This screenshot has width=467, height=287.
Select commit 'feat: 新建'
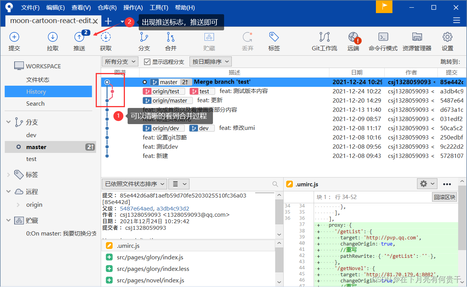(x=284, y=156)
